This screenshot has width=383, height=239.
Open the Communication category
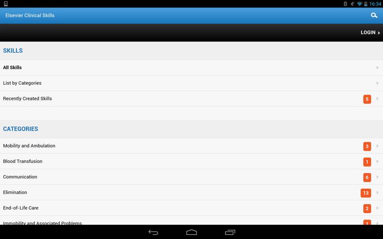tap(191, 177)
